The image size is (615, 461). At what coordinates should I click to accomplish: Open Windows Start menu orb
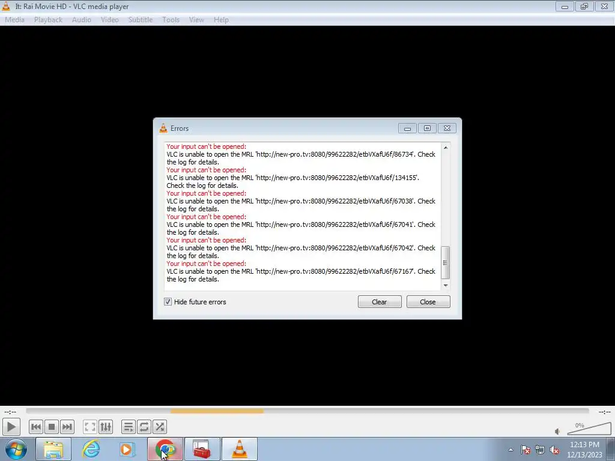[16, 449]
